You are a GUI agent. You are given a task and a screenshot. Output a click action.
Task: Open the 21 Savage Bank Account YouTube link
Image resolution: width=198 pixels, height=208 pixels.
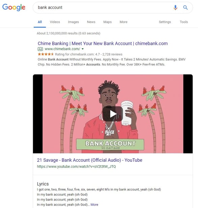90,160
